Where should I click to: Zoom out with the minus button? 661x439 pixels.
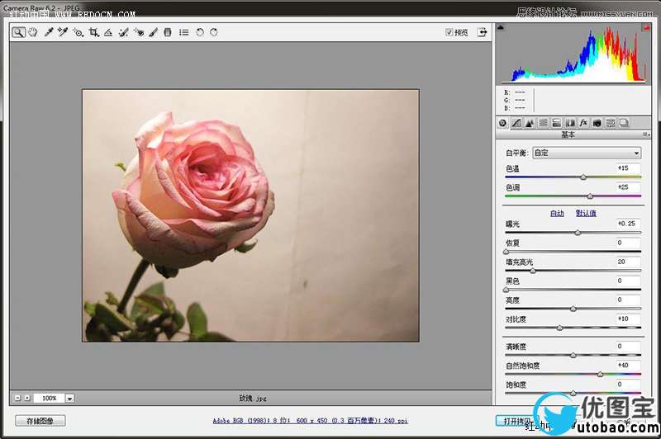point(17,398)
